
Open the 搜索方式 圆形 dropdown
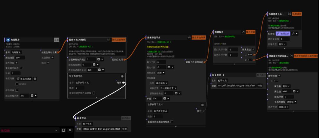(x=161, y=72)
